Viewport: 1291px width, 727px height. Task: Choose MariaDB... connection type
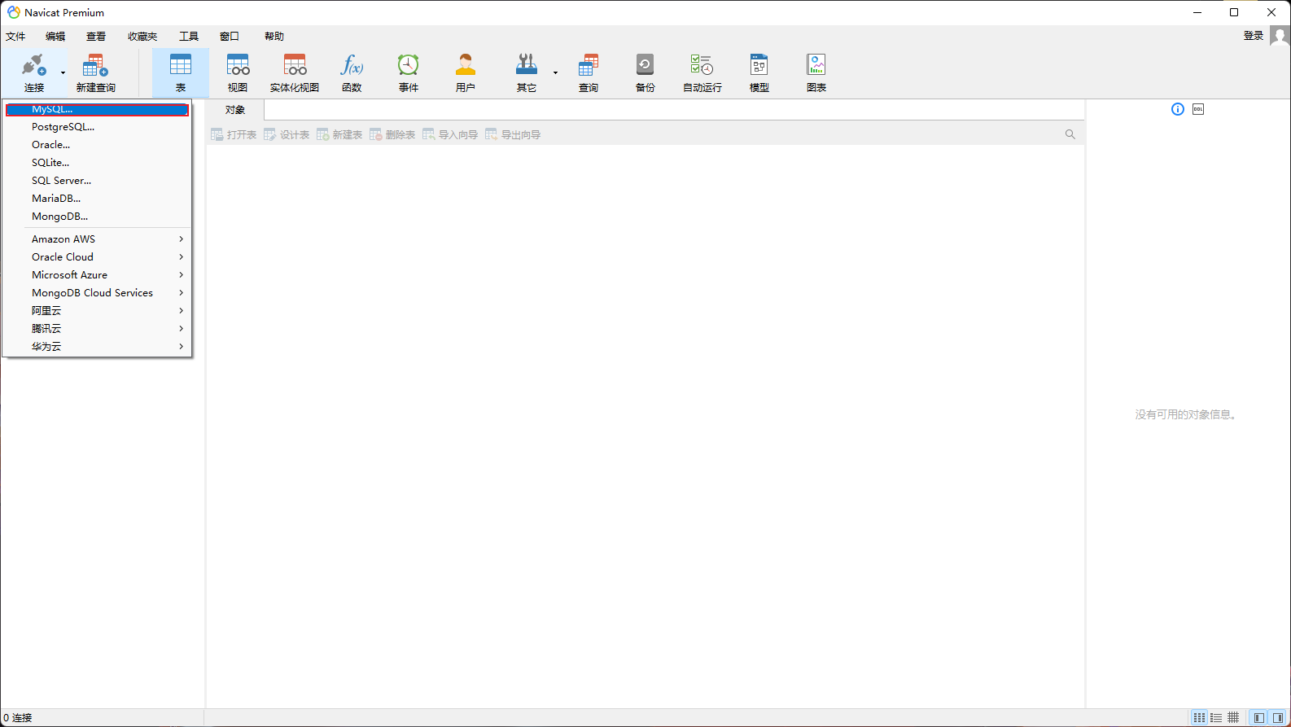pyautogui.click(x=98, y=198)
